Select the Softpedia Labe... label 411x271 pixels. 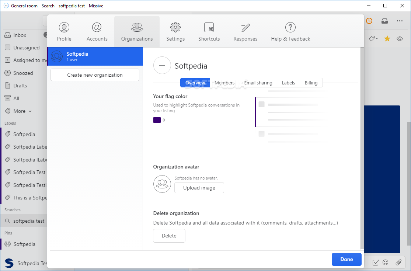coord(24,147)
